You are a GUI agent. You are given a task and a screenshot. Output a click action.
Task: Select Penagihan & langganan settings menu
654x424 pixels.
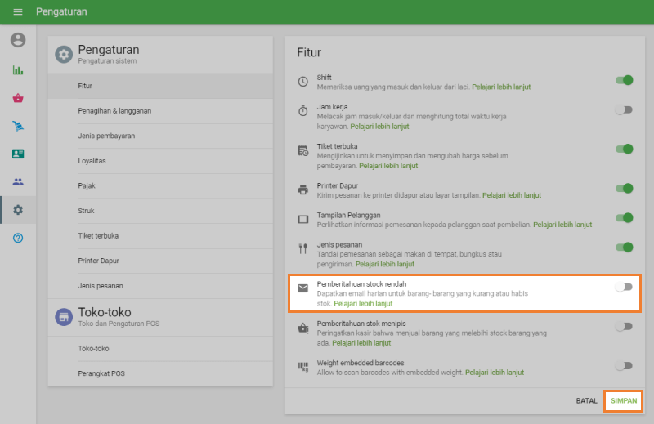[x=114, y=110]
